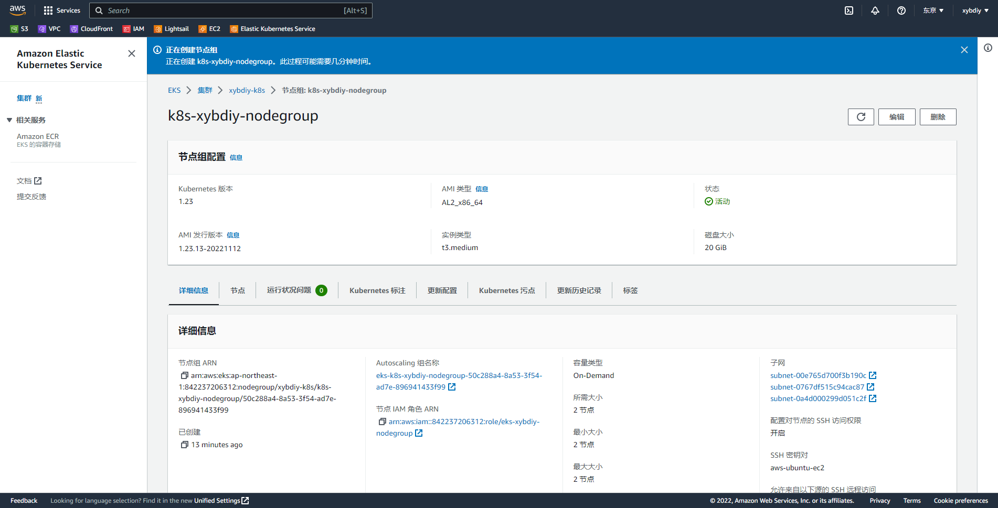Switch to the 更新历史记录 tab
Viewport: 998px width, 508px height.
[x=579, y=290]
